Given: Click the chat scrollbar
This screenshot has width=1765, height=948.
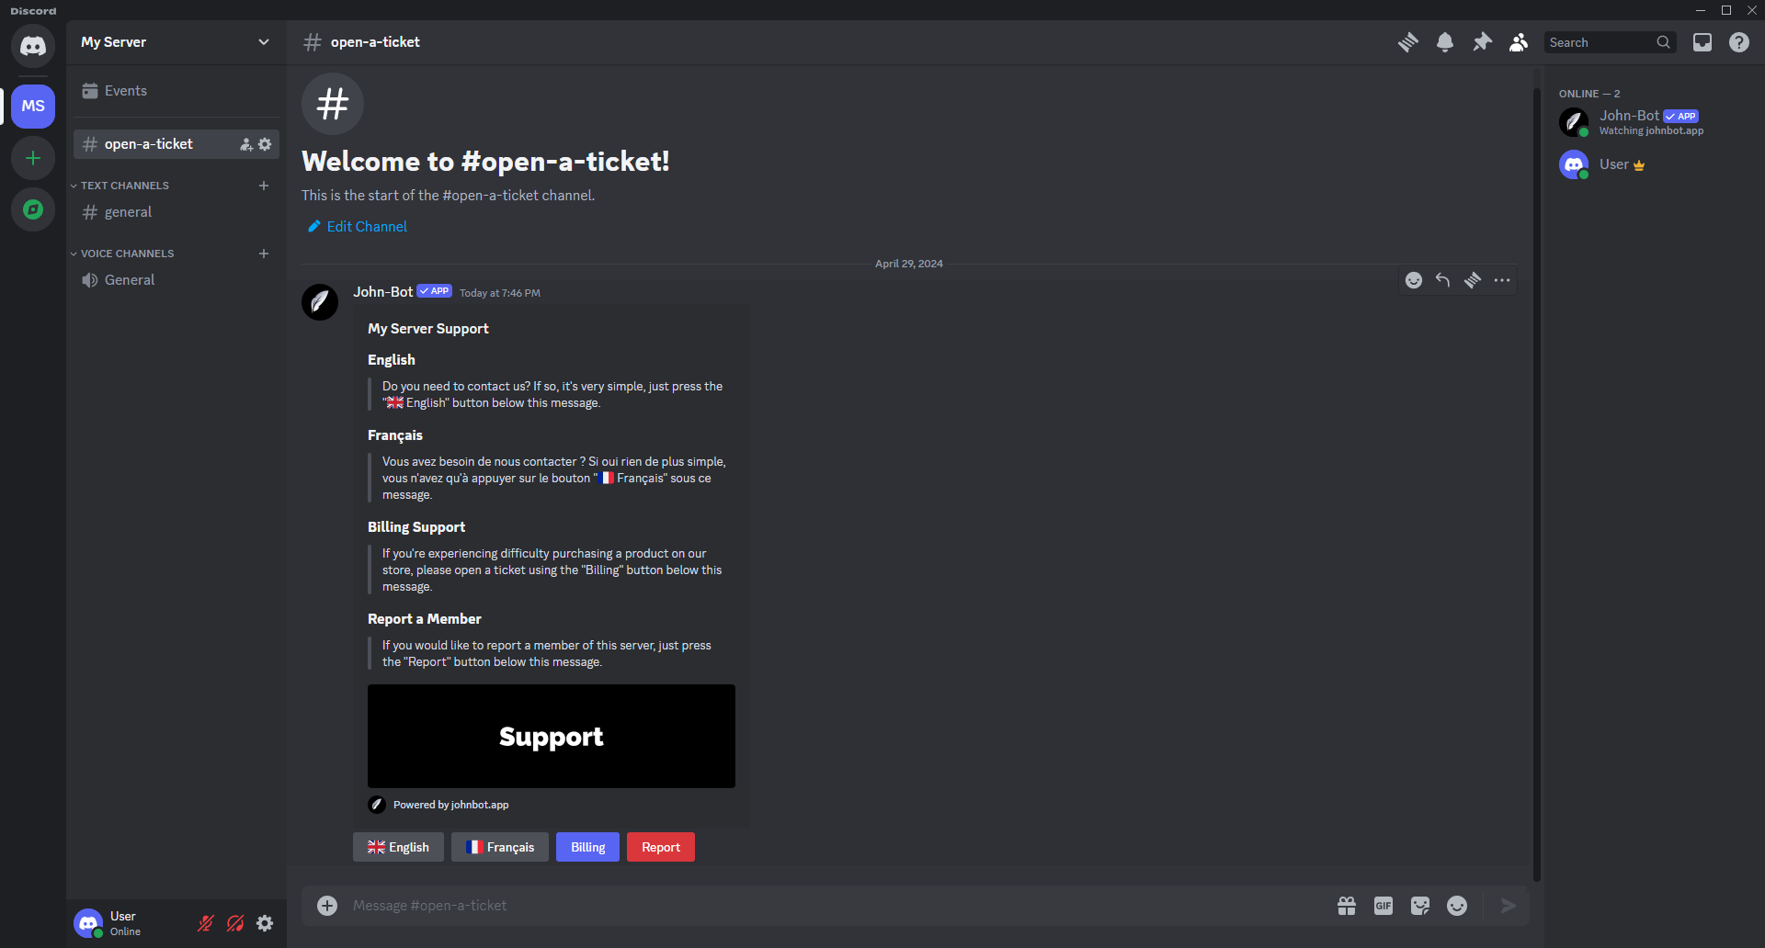Looking at the screenshot, I should point(1536,478).
